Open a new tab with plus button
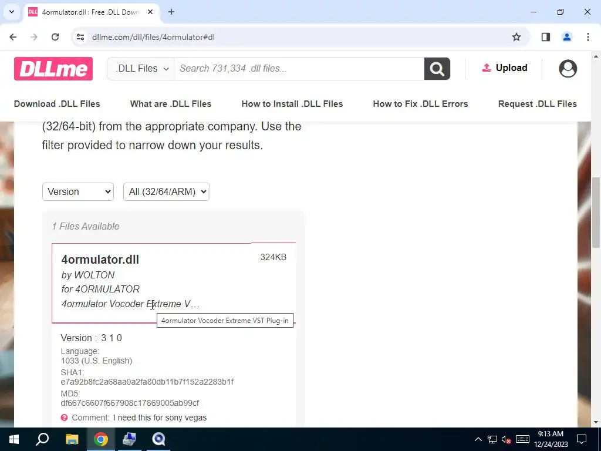601x451 pixels. click(171, 12)
